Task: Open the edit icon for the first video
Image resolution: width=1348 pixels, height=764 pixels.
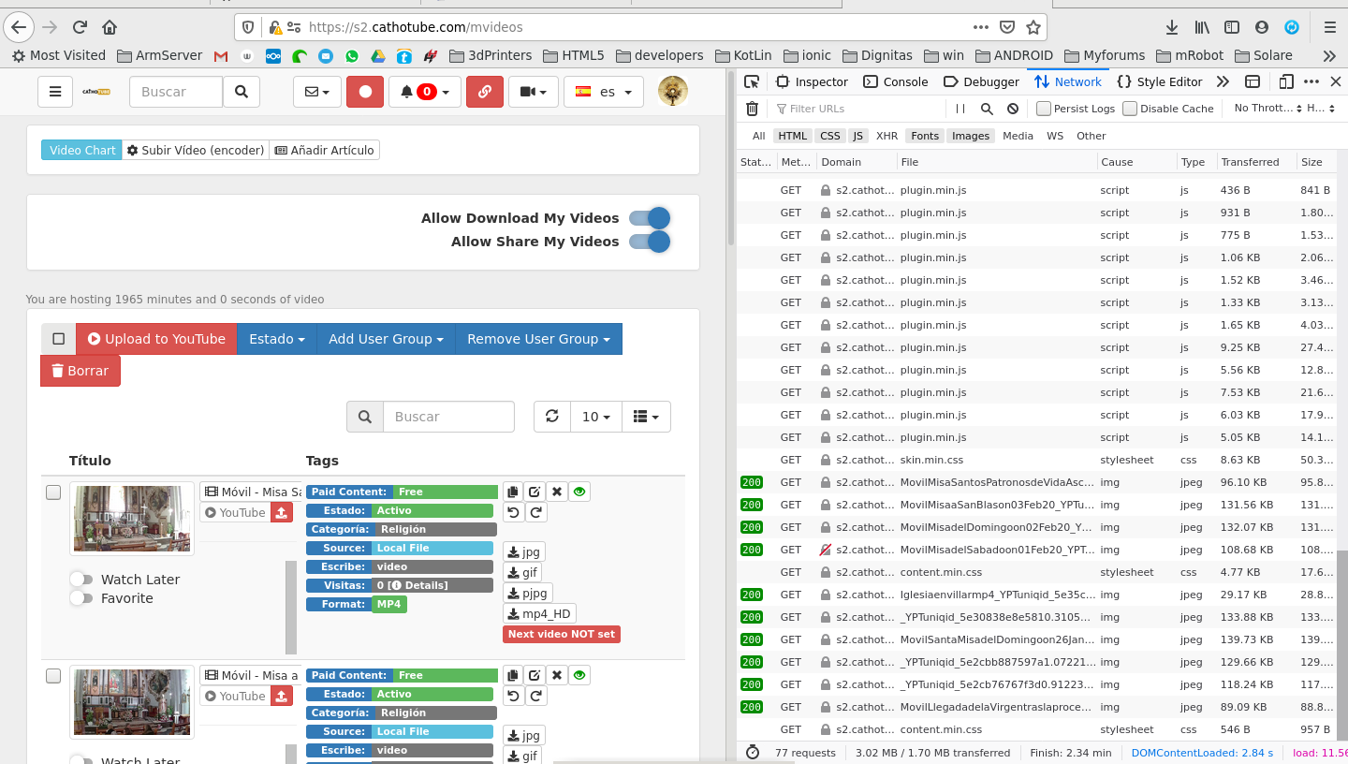Action: 535,491
